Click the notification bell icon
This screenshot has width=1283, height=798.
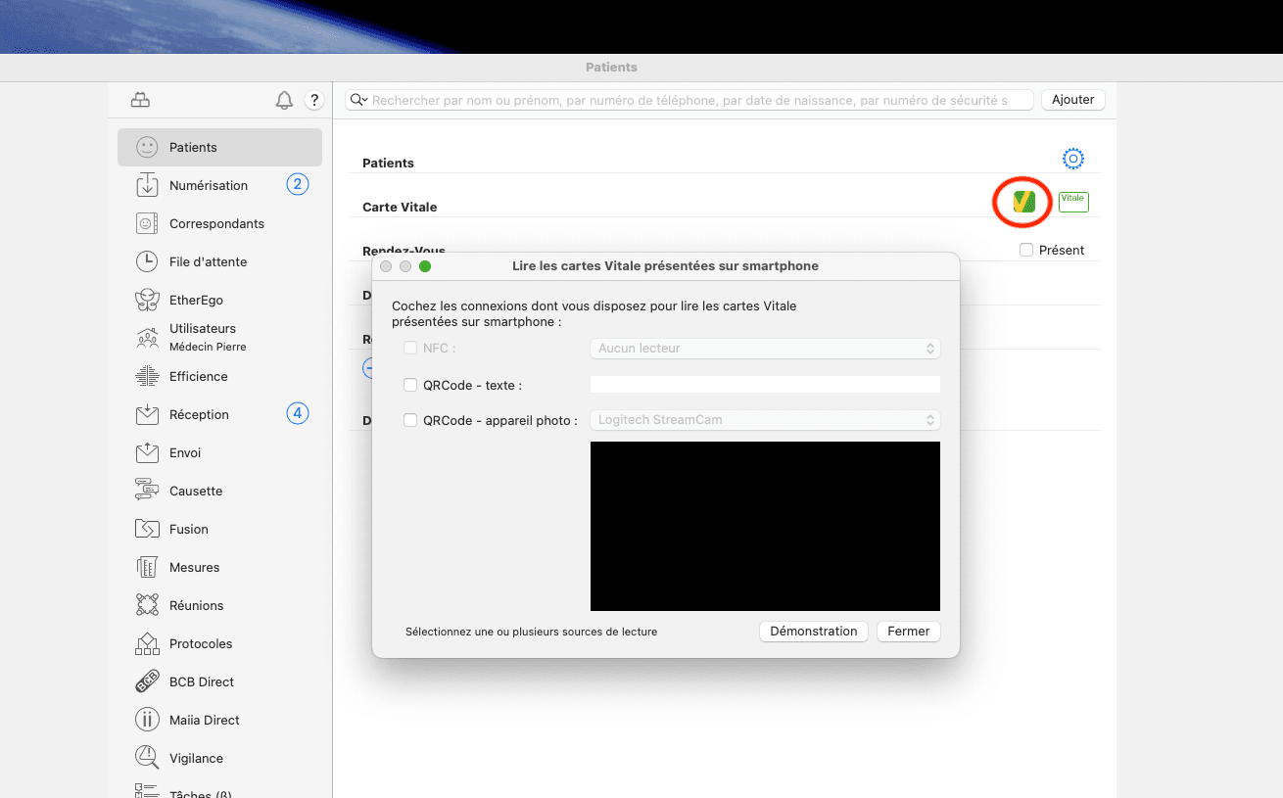click(284, 100)
